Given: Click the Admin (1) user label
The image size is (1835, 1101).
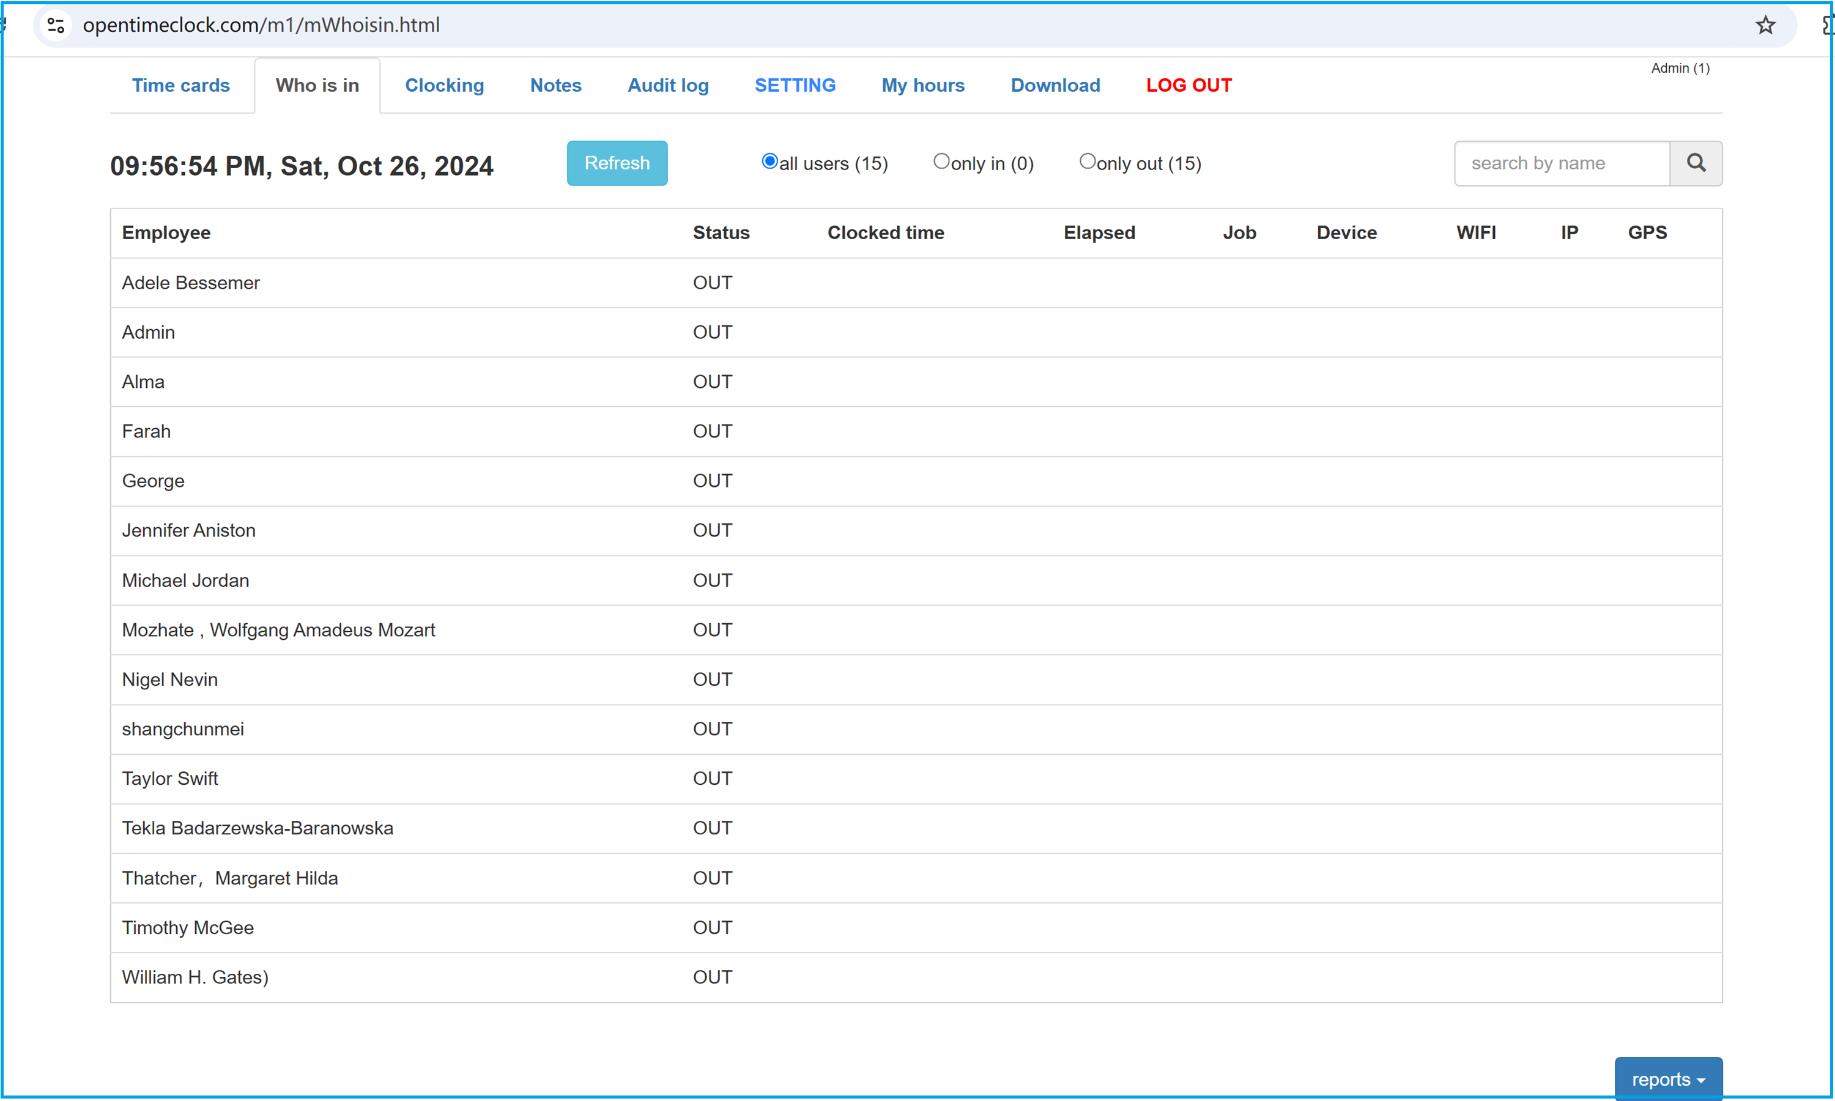Looking at the screenshot, I should click(x=1680, y=69).
